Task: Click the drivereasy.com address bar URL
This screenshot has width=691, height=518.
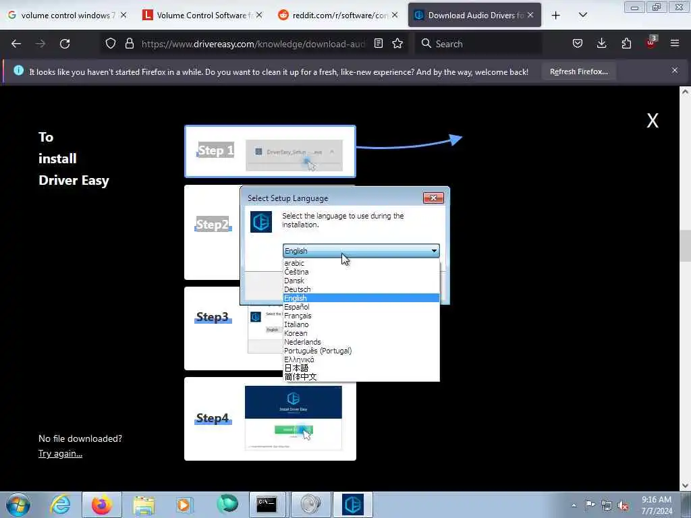Action: pyautogui.click(x=254, y=44)
